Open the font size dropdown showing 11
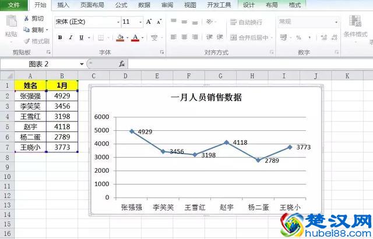This screenshot has width=373, height=239. point(140,22)
